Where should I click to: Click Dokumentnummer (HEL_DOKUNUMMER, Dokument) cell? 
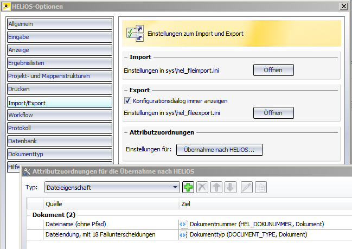[x=265, y=224]
